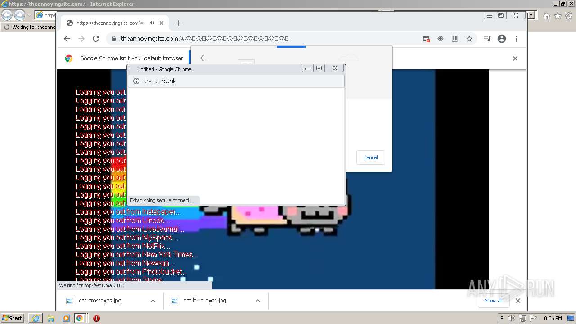This screenshot has width=576, height=324.
Task: Open the Chrome profile avatar
Action: (x=502, y=39)
